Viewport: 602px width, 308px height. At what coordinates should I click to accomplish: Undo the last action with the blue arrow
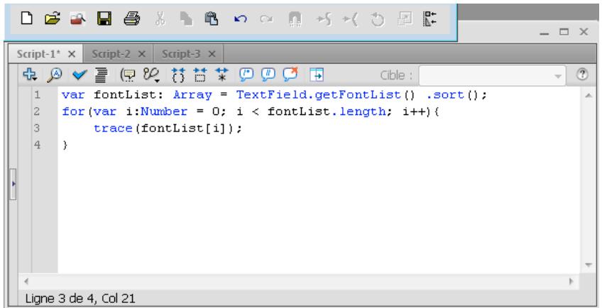click(x=241, y=18)
